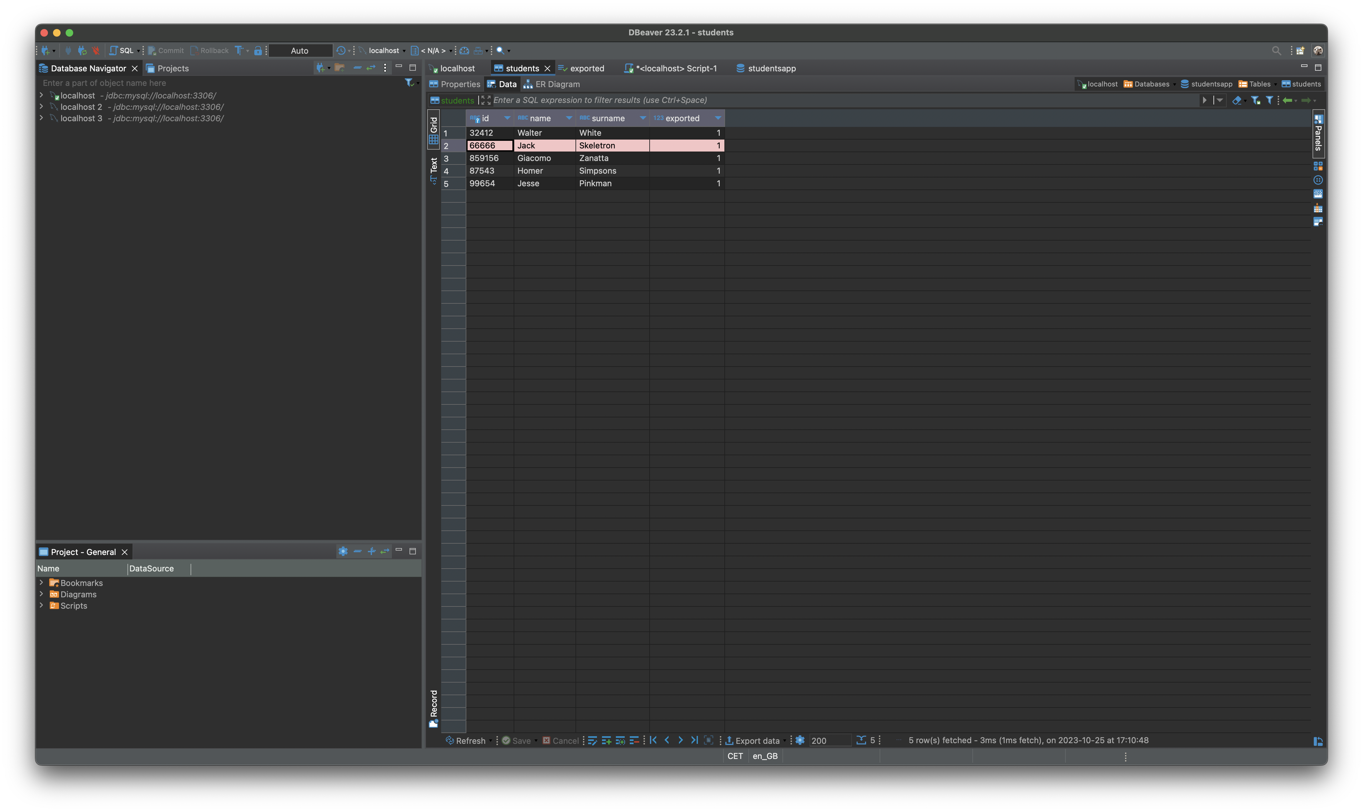This screenshot has height=812, width=1363.
Task: Toggle the Panels vertical button
Action: 1318,134
